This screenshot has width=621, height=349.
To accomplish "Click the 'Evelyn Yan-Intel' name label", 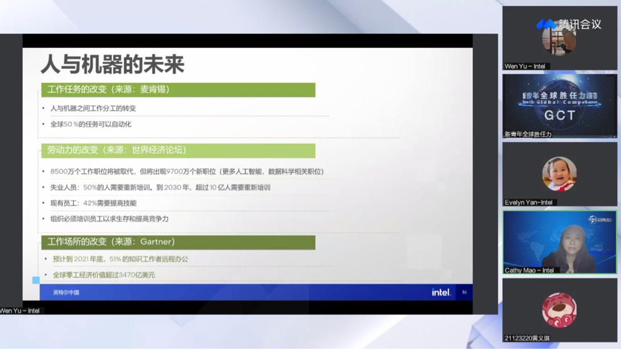I will click(x=529, y=202).
